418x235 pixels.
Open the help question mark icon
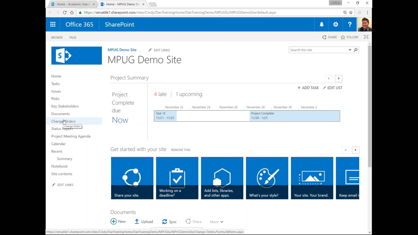[350, 24]
